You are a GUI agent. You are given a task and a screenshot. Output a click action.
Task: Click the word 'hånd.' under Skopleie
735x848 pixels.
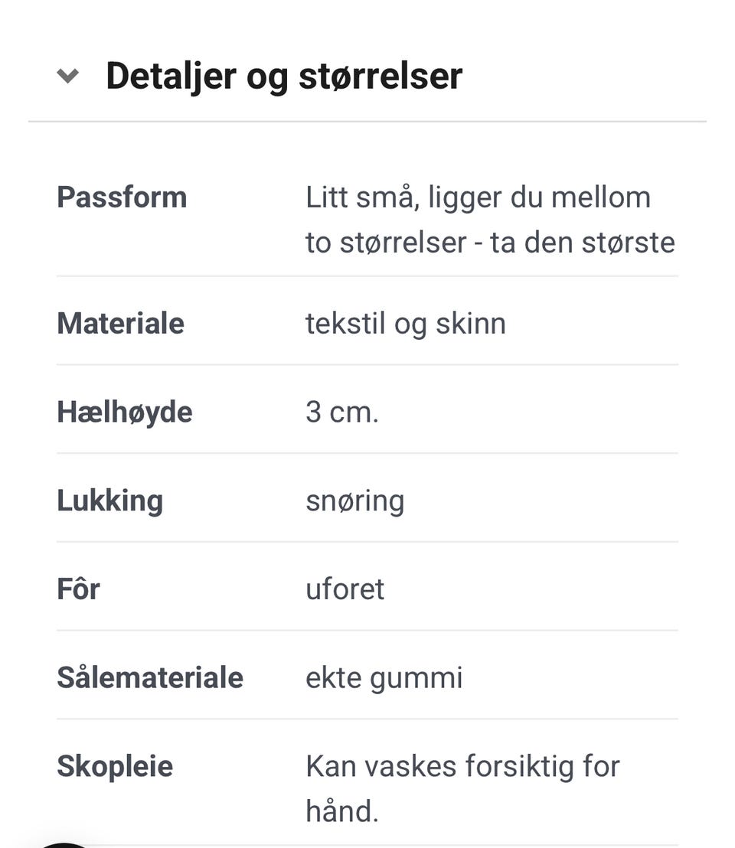[x=341, y=811]
